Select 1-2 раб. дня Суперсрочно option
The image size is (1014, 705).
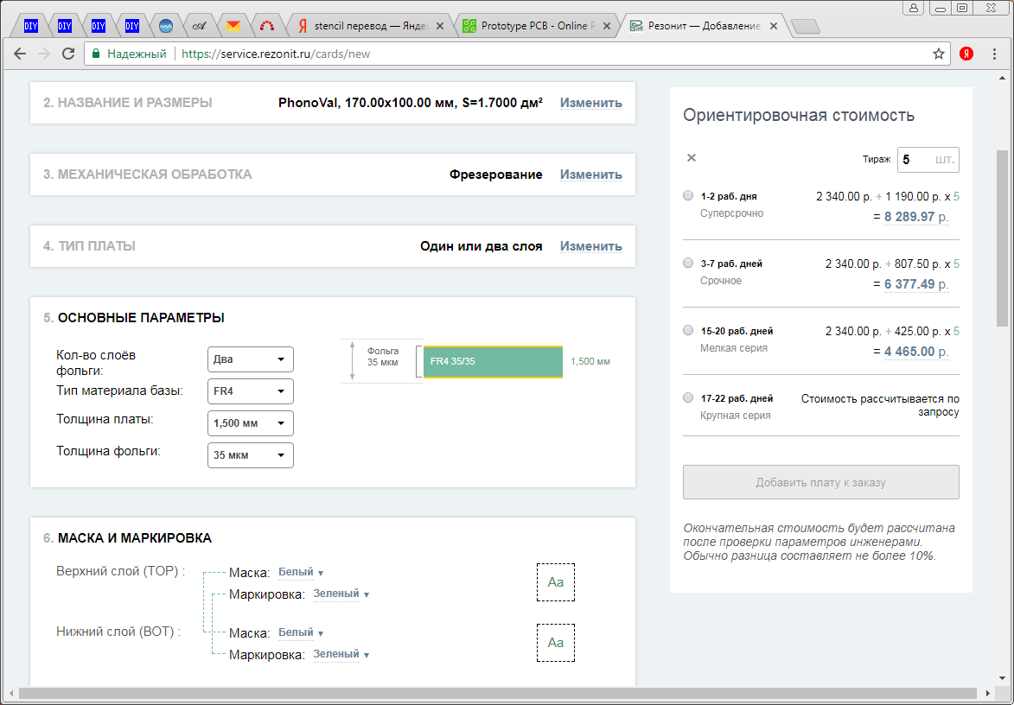coord(688,195)
